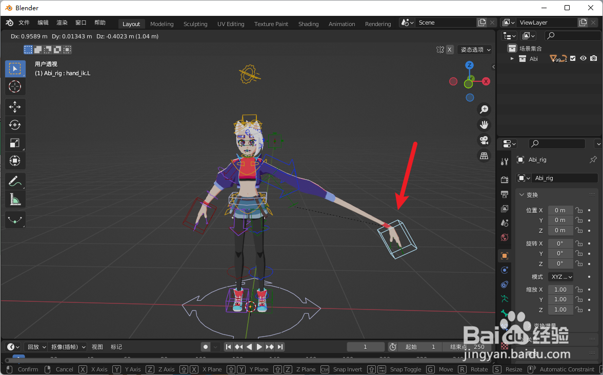Viewport: 603px width, 375px height.
Task: Choose the set-new-selection mode icon
Action: click(x=28, y=50)
